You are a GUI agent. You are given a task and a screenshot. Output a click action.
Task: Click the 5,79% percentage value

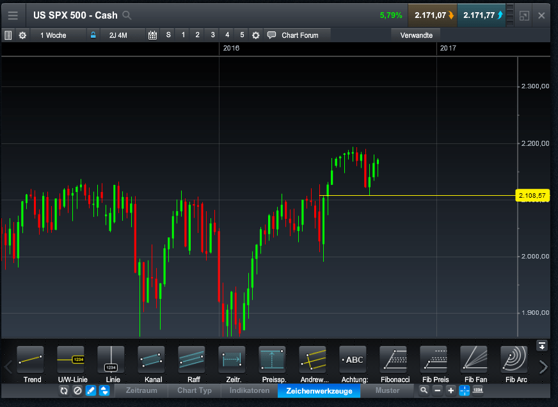tap(391, 15)
